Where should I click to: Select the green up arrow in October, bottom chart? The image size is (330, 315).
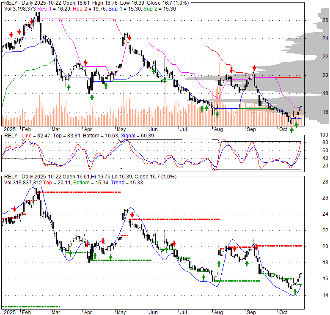(295, 292)
